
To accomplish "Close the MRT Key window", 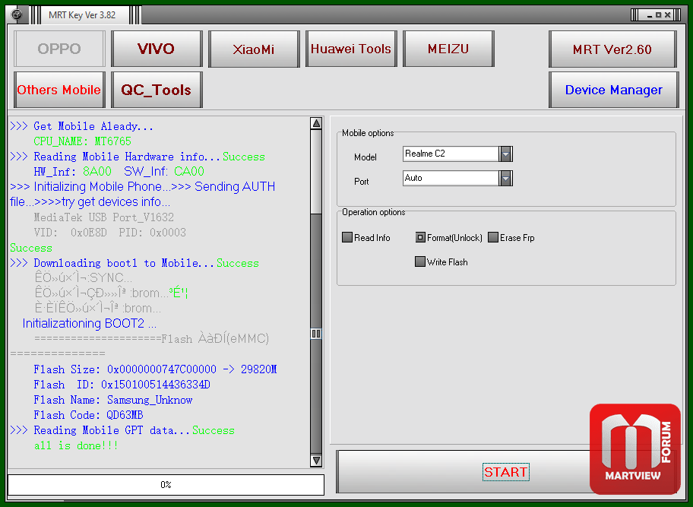I will [668, 15].
